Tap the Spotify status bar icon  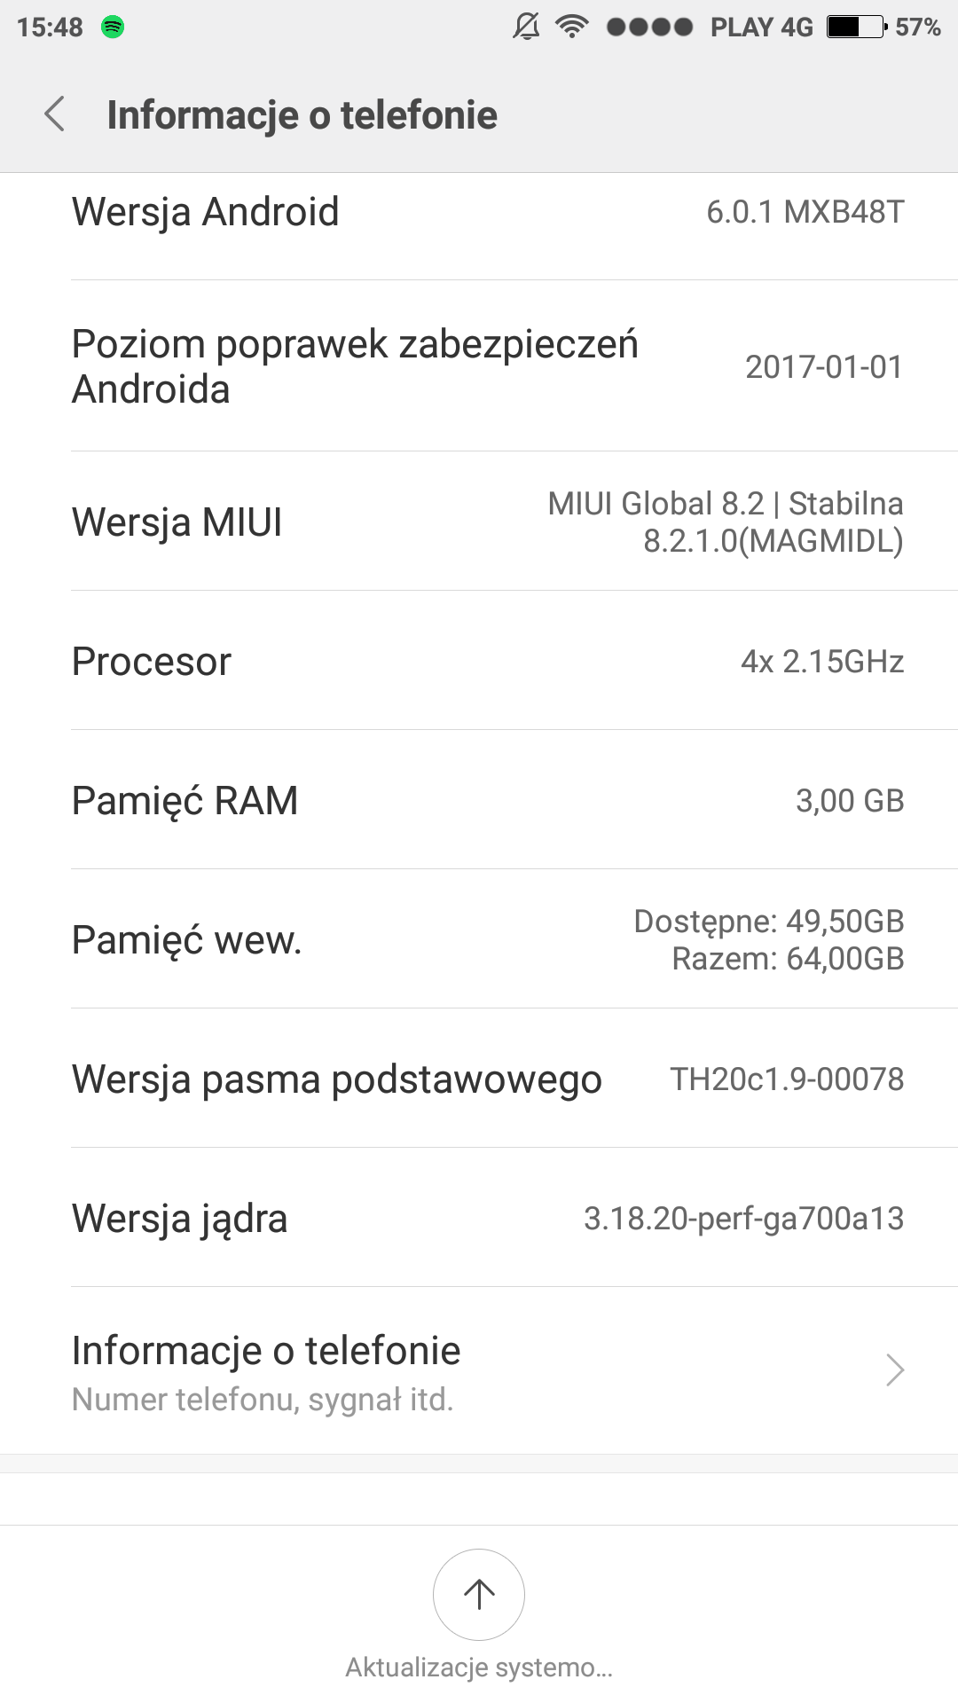pyautogui.click(x=113, y=27)
